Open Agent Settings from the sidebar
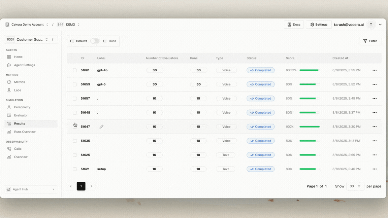 (24, 65)
